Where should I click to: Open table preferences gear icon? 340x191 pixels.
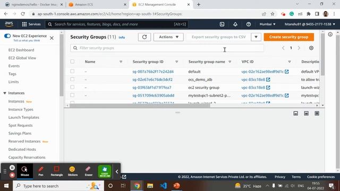[311, 48]
